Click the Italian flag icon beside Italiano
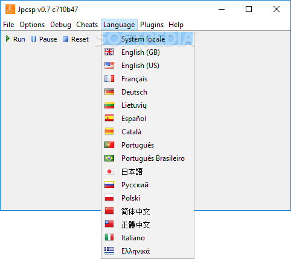Image resolution: width=291 pixels, height=259 pixels. (x=109, y=237)
